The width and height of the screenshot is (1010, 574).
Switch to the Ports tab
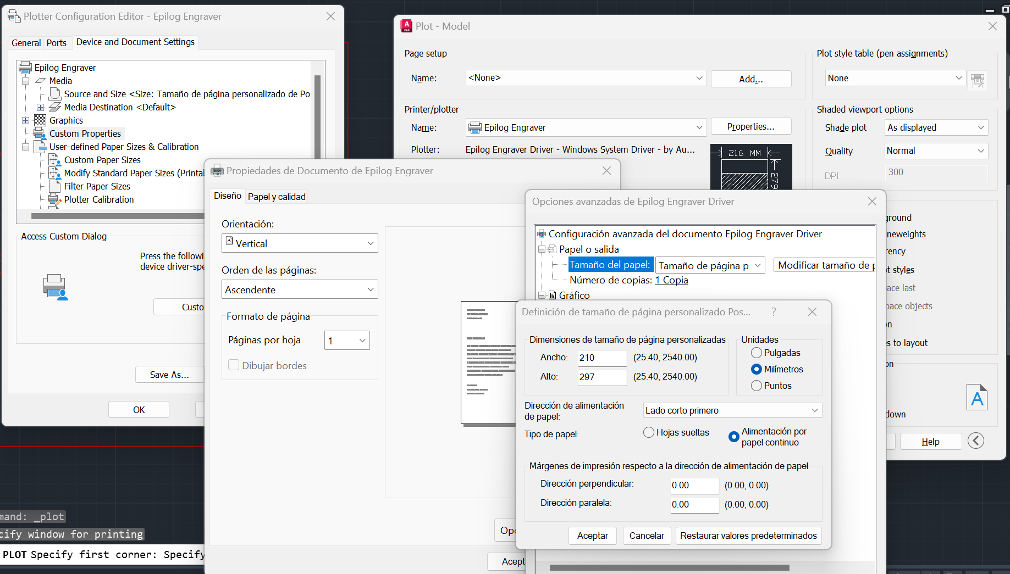click(x=57, y=43)
